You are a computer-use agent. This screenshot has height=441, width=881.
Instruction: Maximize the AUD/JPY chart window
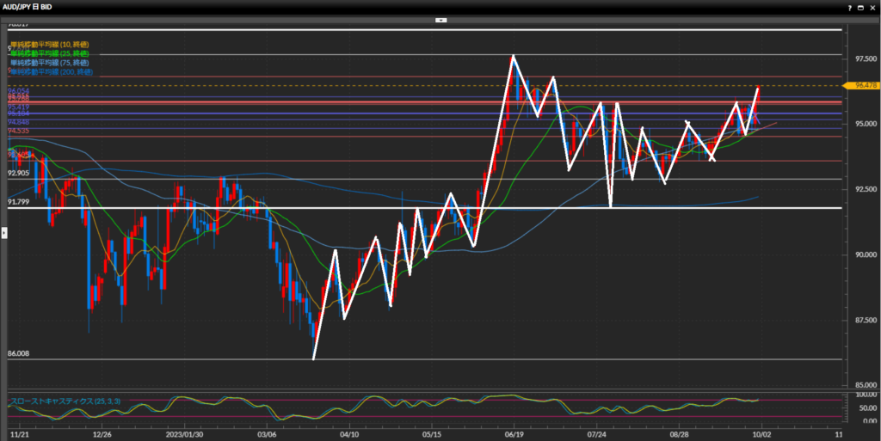[861, 6]
